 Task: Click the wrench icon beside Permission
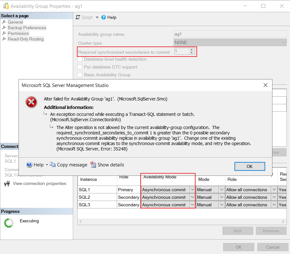click(x=4, y=33)
